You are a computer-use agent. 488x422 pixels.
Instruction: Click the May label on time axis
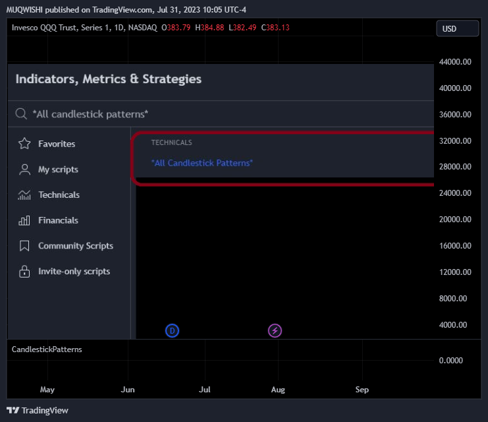coord(47,390)
